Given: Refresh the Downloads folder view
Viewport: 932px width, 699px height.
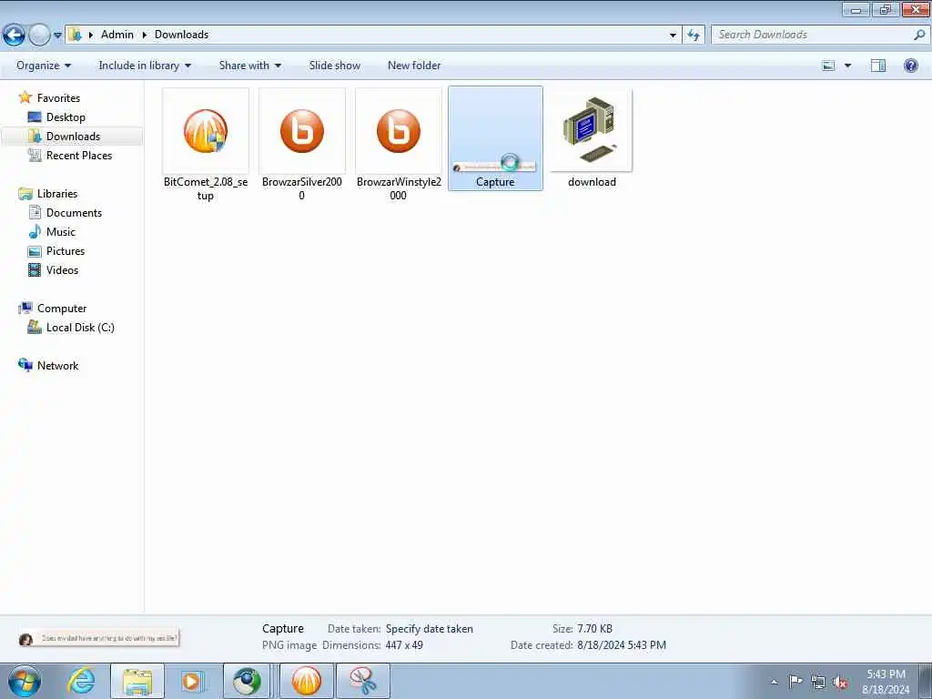Looking at the screenshot, I should coord(693,35).
